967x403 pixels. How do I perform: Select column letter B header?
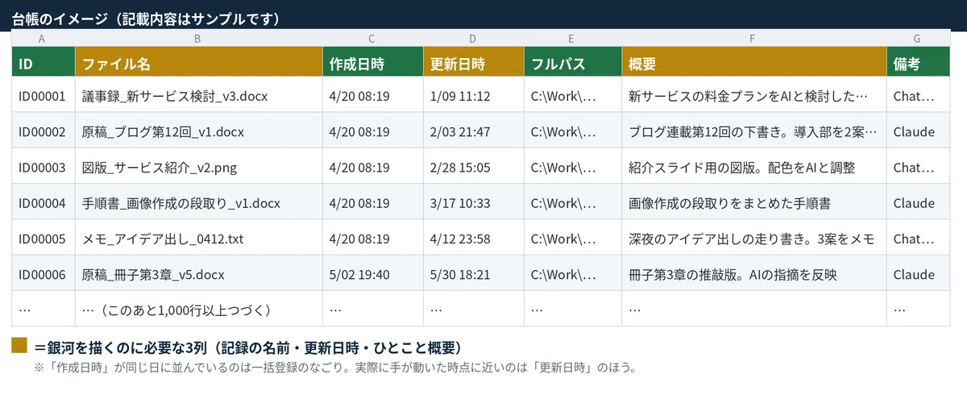point(198,39)
